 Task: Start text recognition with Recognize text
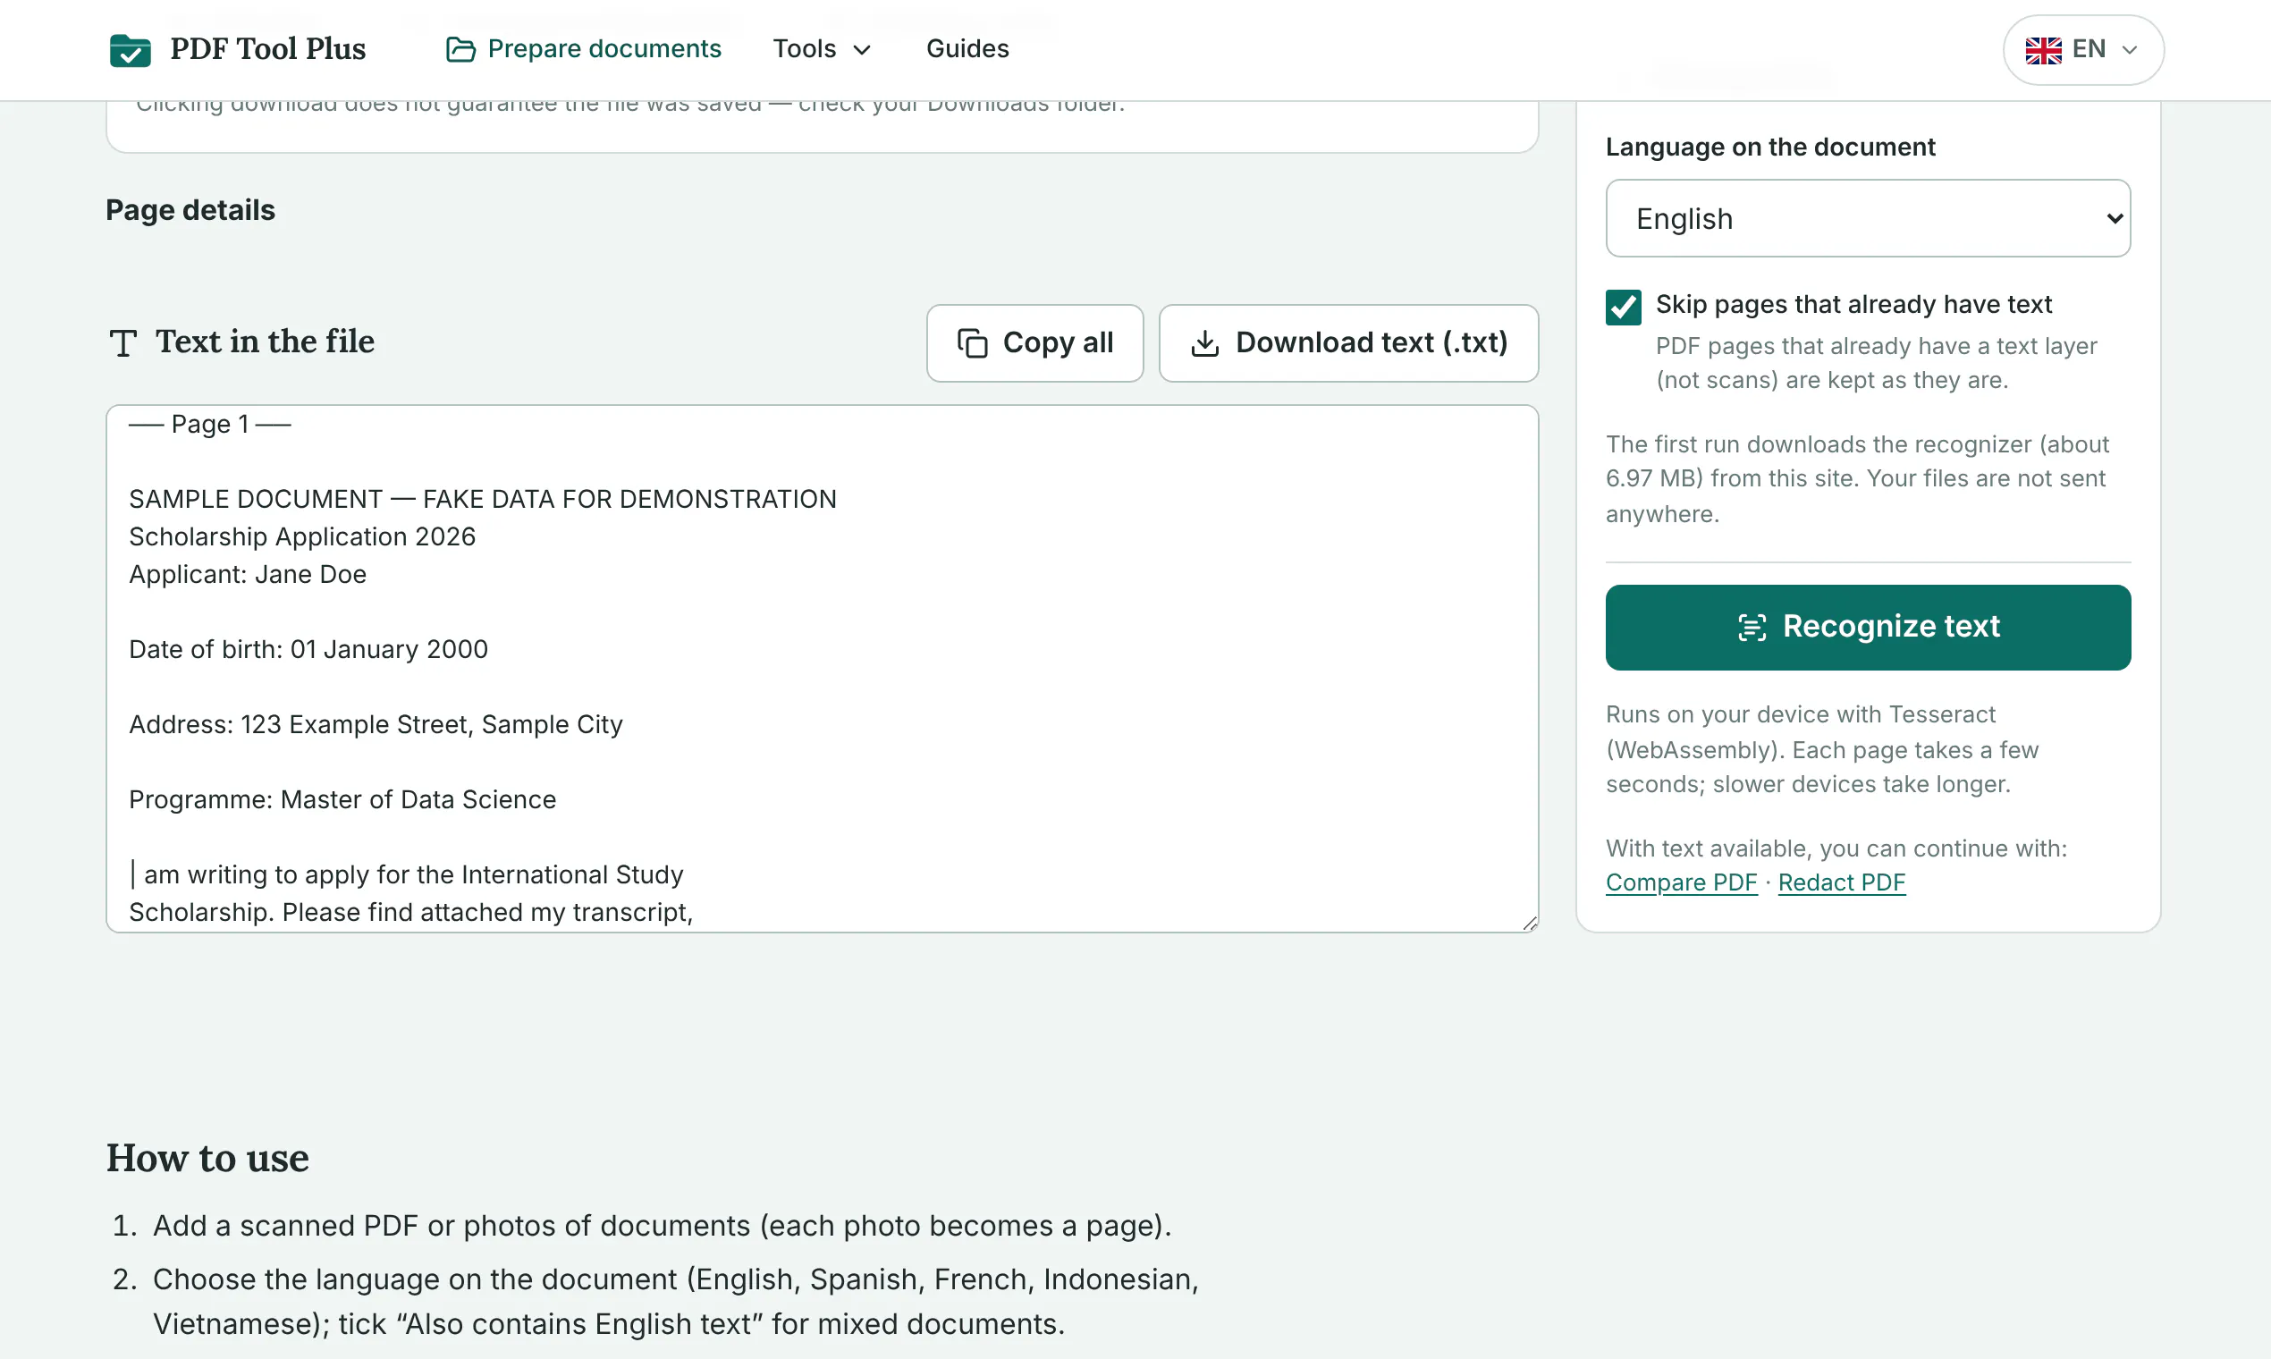point(1867,628)
